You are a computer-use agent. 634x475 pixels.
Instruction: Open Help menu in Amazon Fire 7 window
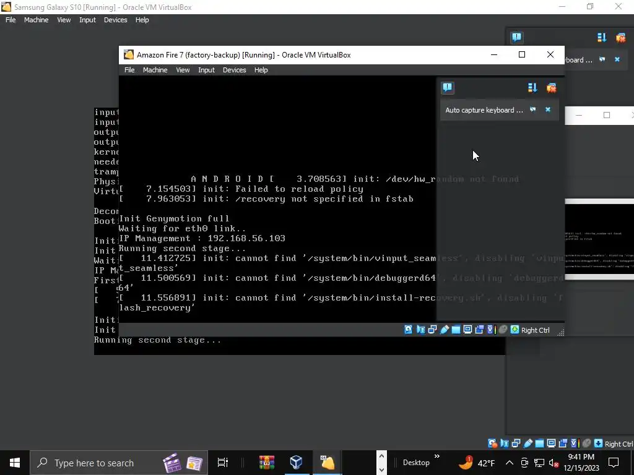click(261, 70)
